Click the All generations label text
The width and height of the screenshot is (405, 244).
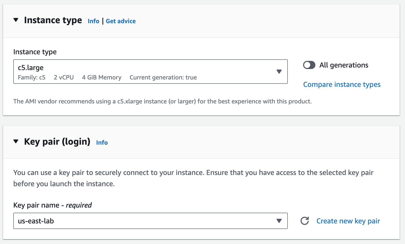(x=344, y=65)
